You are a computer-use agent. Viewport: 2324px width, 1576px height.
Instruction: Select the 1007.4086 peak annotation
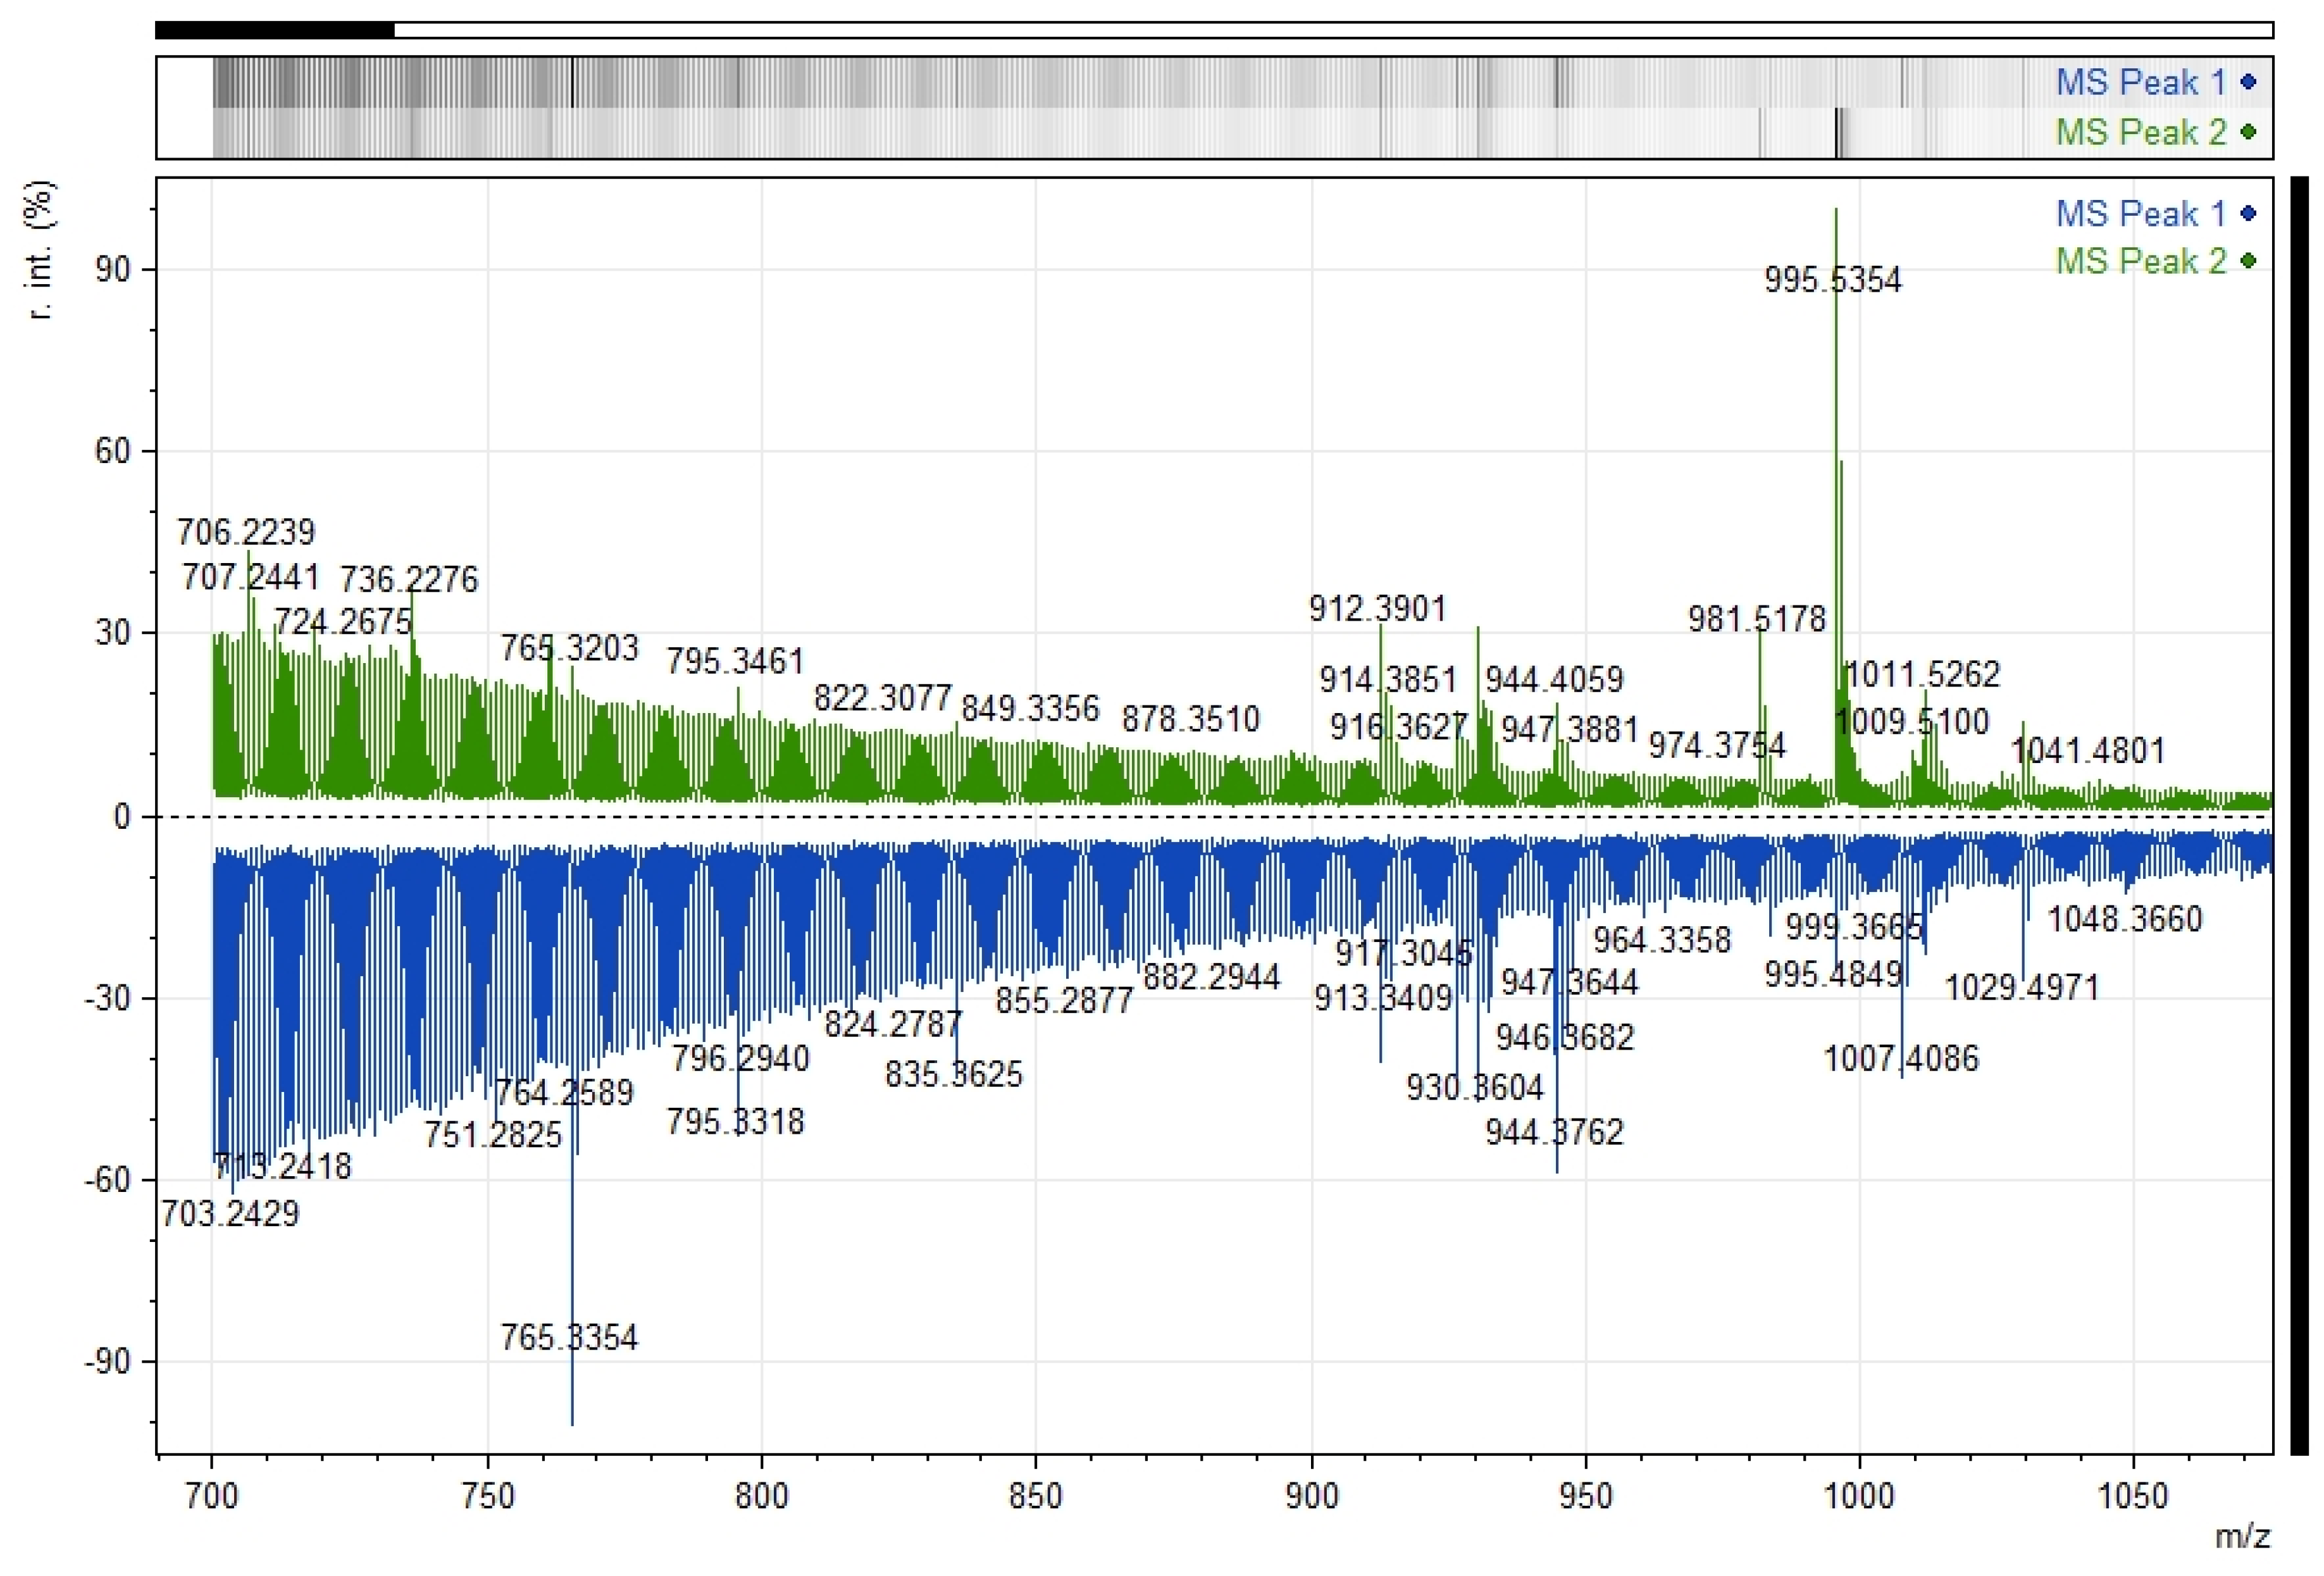[x=1901, y=1058]
